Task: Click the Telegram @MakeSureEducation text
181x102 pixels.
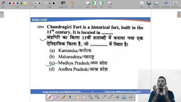Action: 122,92
